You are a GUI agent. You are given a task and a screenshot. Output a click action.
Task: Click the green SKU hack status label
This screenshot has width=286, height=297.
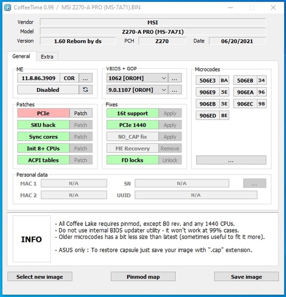43,125
